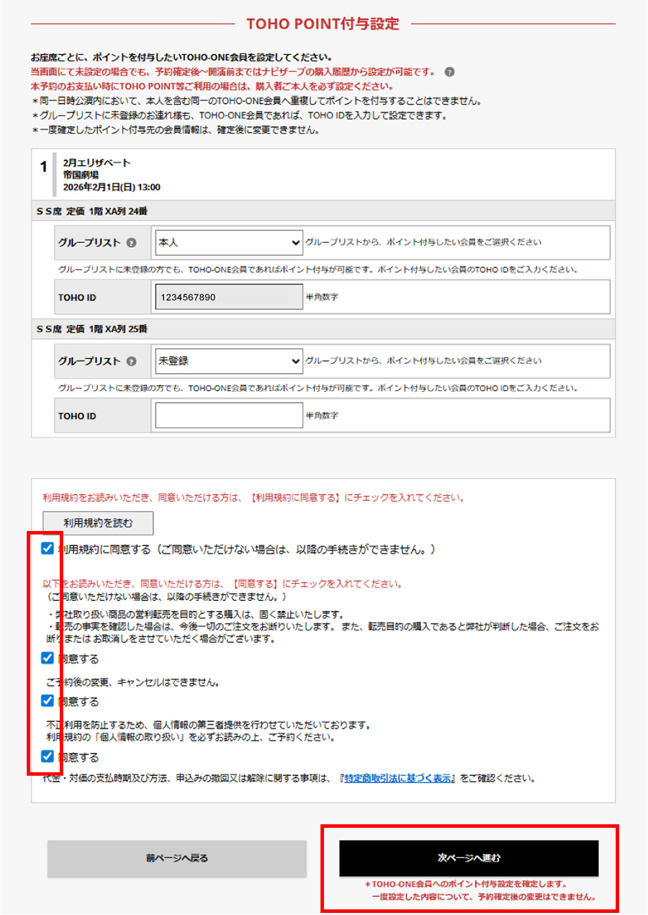This screenshot has height=915, width=648.
Task: Click help icon beside first グループリスト label
Action: (x=132, y=244)
